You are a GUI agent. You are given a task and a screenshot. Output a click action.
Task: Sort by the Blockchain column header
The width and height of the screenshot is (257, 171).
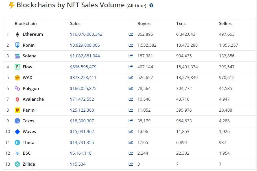click(26, 24)
